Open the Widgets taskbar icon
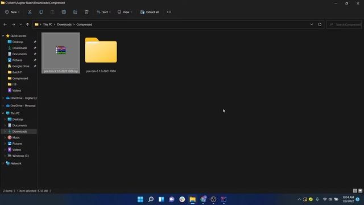The image size is (364, 205). point(162,199)
